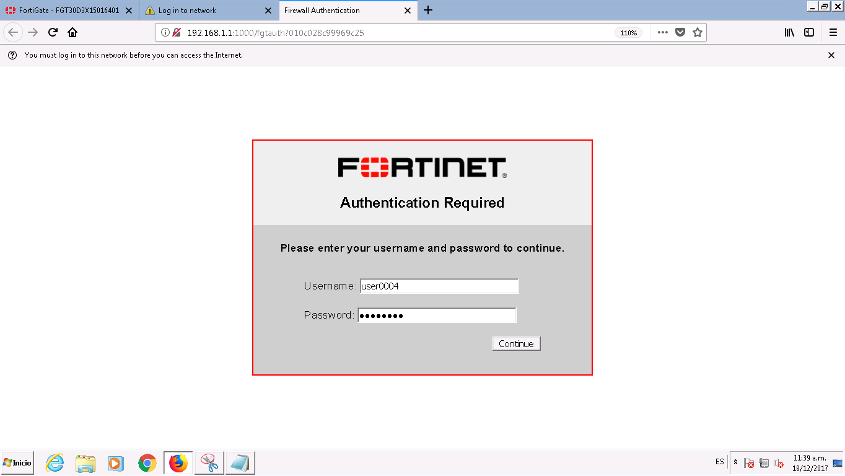Open the Firefox hamburger menu
The image size is (845, 476).
833,32
